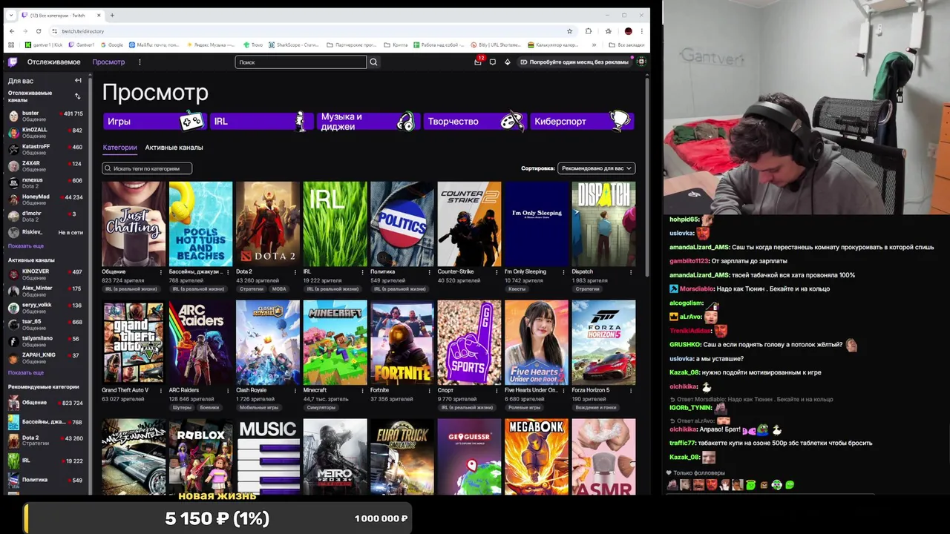This screenshot has width=950, height=534.
Task: Open the three-dot menu next to Просмотр
Action: 140,62
